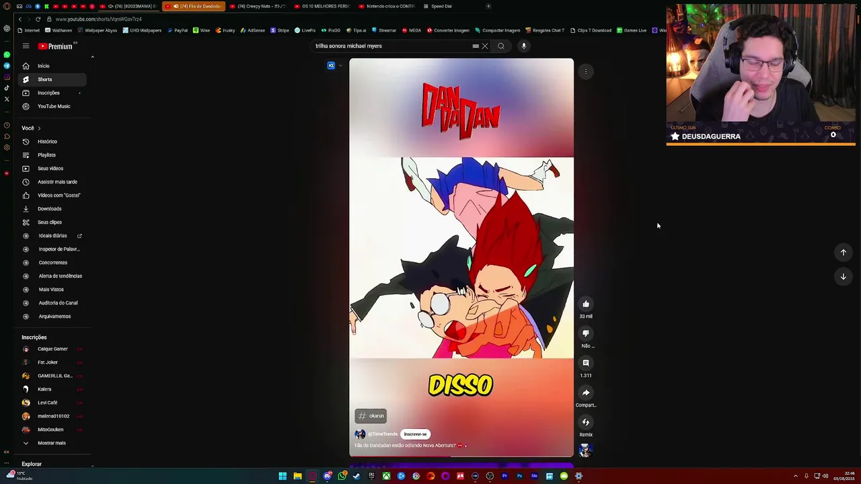This screenshot has width=861, height=484.
Task: Open WhatsApp in the browser sidebar
Action: tap(7, 54)
